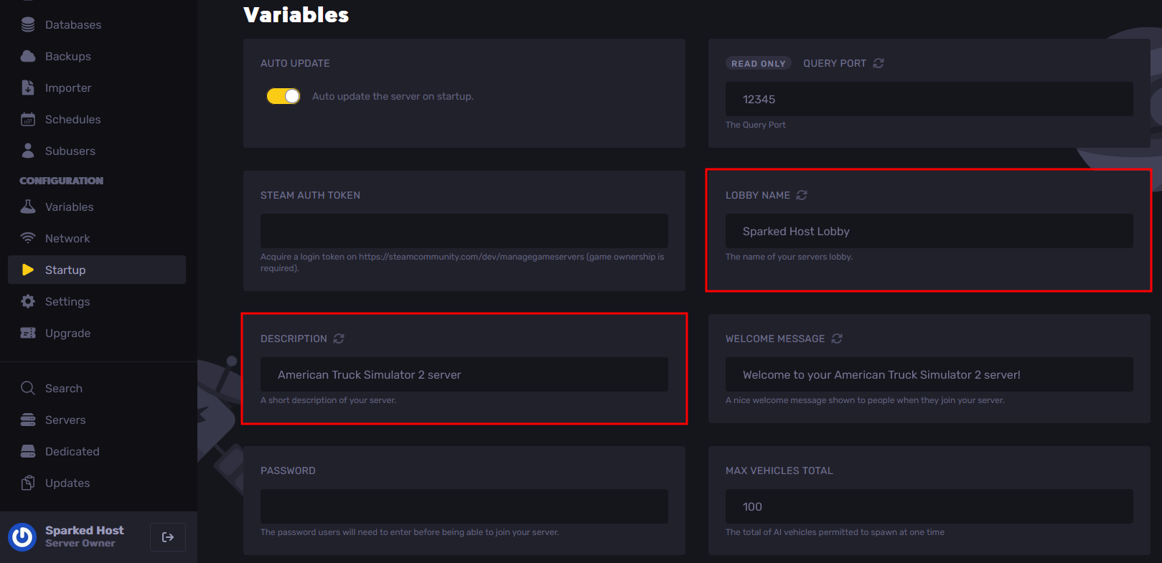Click the Backups cloud icon

coord(28,56)
